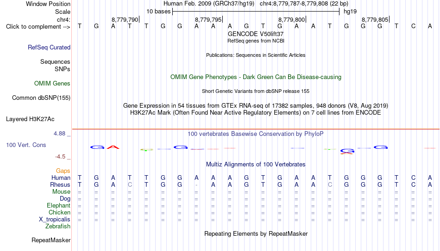Viewport: 440px width, 251px height.
Task: Select the Human species row label
Action: coord(61,178)
